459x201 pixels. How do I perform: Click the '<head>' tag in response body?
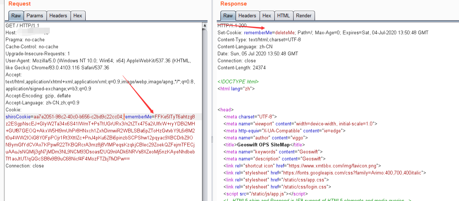click(x=226, y=110)
